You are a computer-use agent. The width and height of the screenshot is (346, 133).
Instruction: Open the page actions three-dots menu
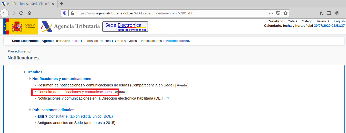pos(271,13)
